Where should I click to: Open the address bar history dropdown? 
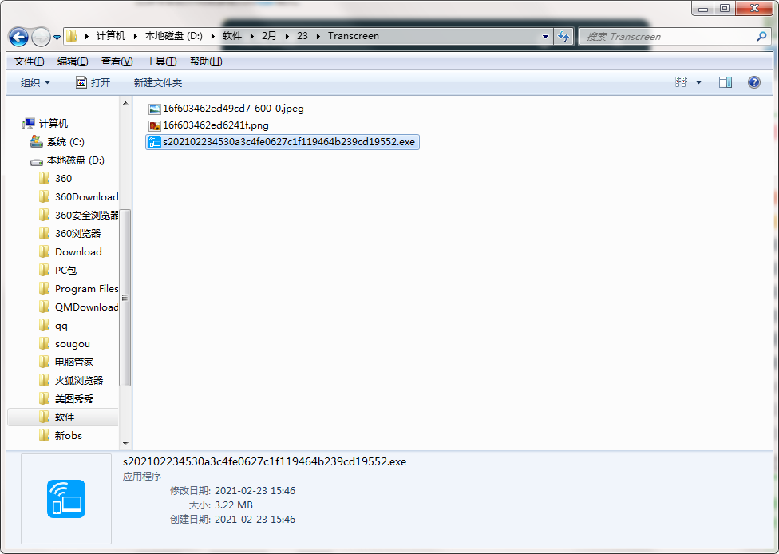(x=545, y=36)
